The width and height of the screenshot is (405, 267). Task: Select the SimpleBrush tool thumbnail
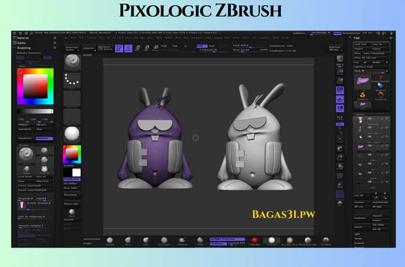click(x=362, y=96)
